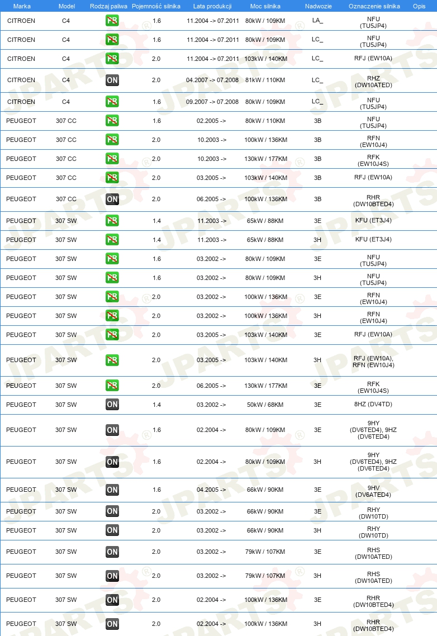Click the Rodzaj paliwa column header

[108, 6]
